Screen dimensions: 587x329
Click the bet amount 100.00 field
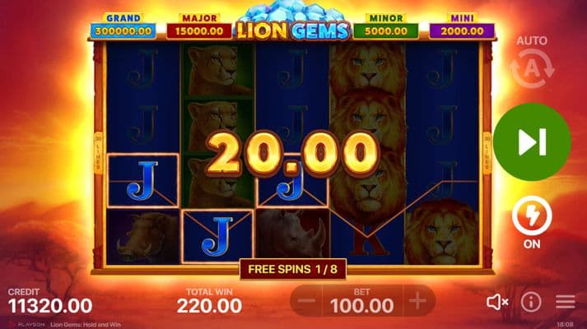(362, 301)
